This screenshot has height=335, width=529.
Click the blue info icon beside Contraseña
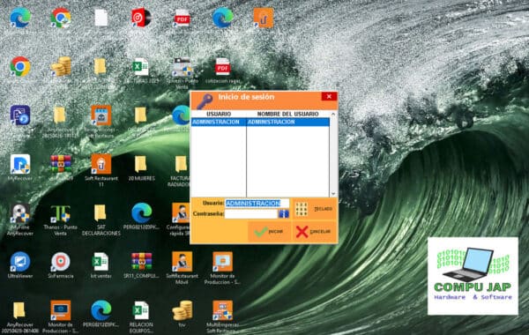(284, 213)
